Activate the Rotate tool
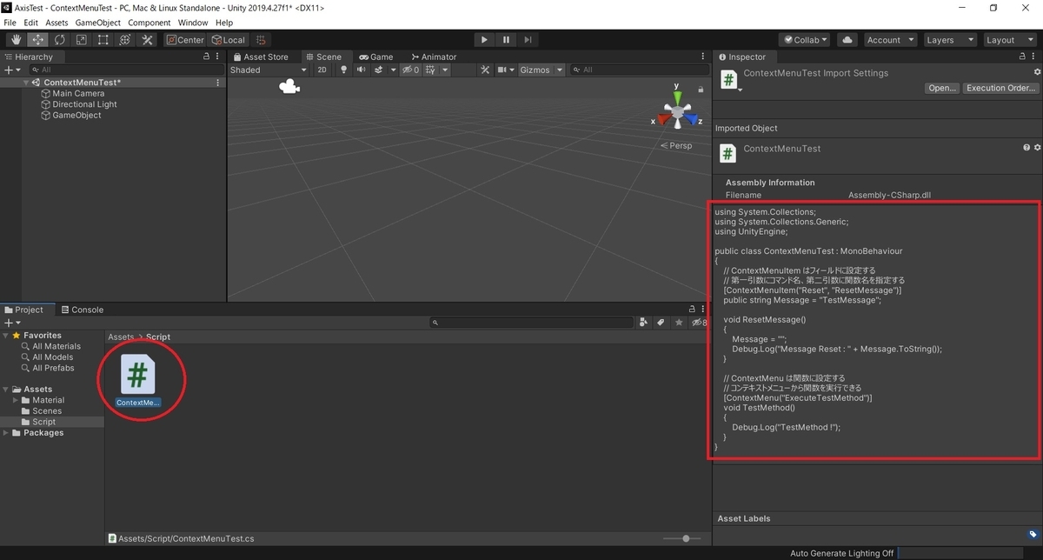Image resolution: width=1043 pixels, height=560 pixels. click(59, 39)
